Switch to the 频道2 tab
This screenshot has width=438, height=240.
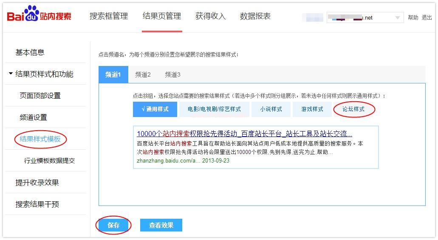[143, 75]
